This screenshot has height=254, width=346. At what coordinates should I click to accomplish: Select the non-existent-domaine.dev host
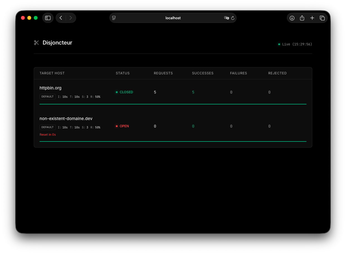pyautogui.click(x=66, y=119)
